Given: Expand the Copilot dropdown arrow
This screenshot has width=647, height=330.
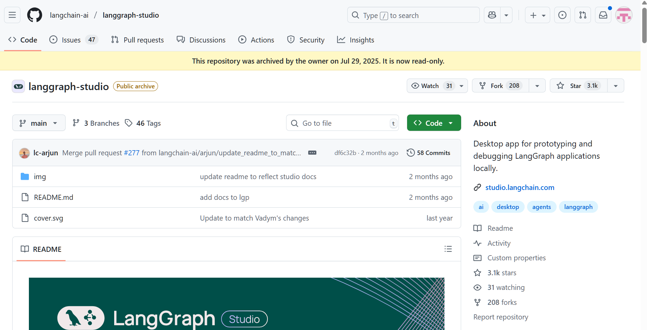Looking at the screenshot, I should pos(506,15).
